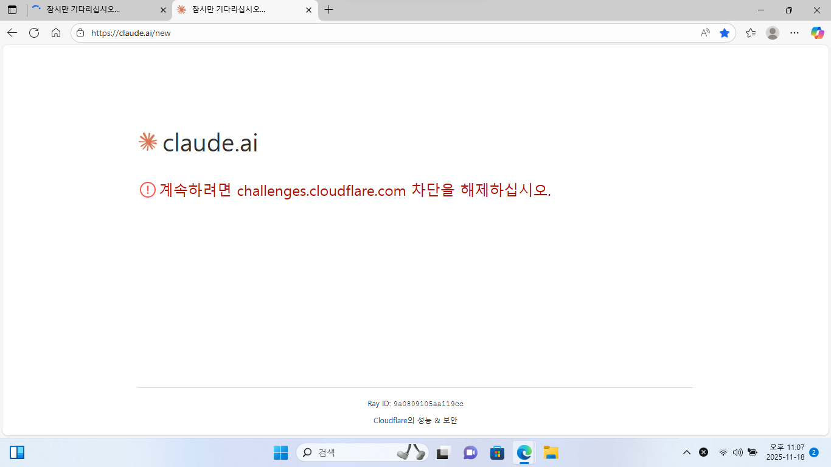The width and height of the screenshot is (831, 467).
Task: Open the Task View icon
Action: (443, 452)
